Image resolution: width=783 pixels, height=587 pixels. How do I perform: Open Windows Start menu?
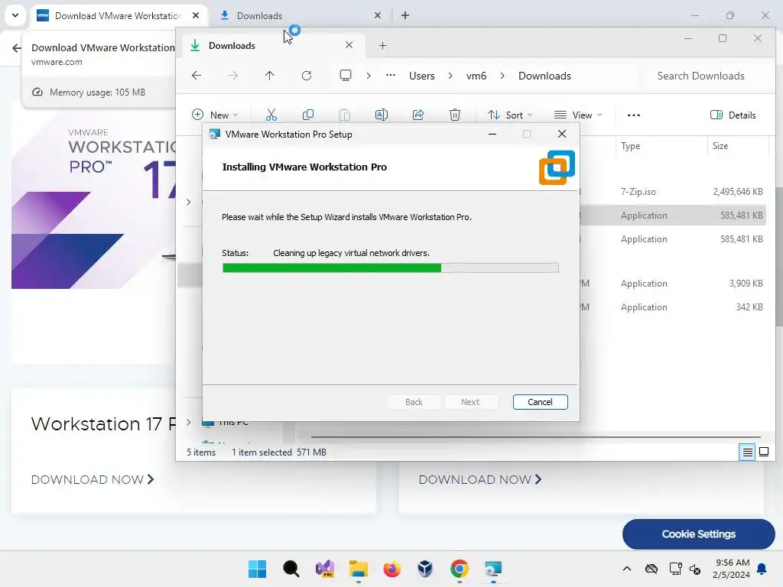tap(258, 569)
